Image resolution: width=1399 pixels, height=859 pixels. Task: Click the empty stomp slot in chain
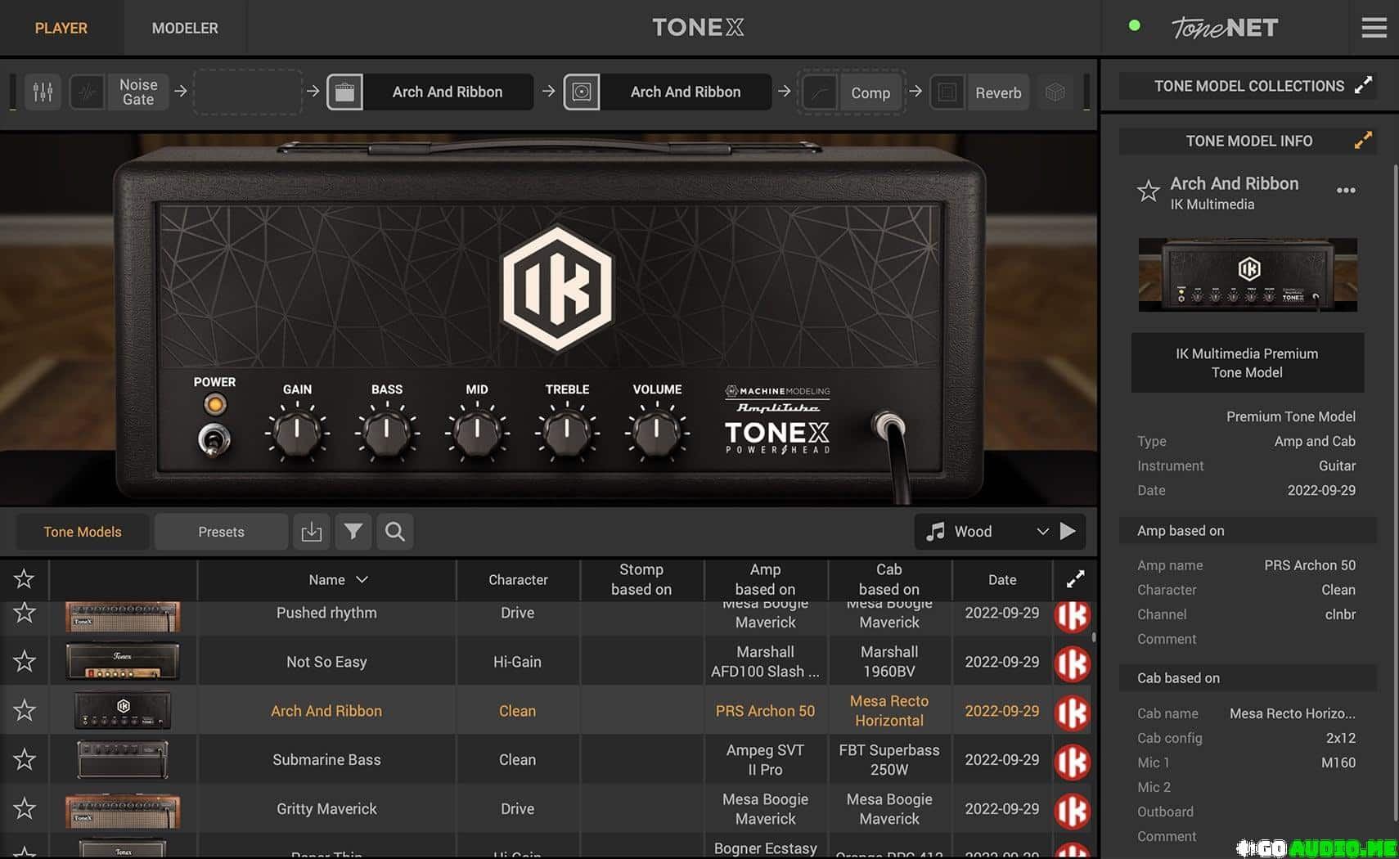(249, 92)
